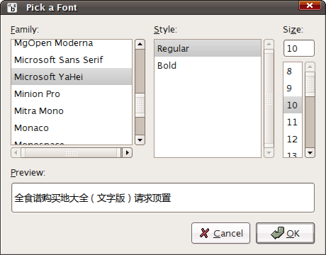326x255 pixels.
Task: Pick size 11 from Size list
Action: click(x=293, y=122)
